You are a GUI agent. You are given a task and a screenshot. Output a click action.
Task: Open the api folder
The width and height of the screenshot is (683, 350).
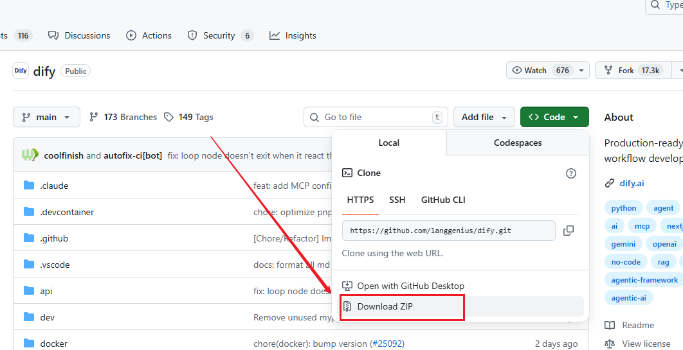click(46, 292)
